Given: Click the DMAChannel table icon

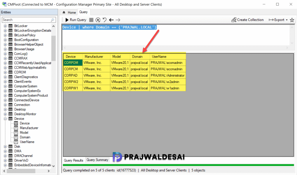Looking at the screenshot, I should pos(11,156).
